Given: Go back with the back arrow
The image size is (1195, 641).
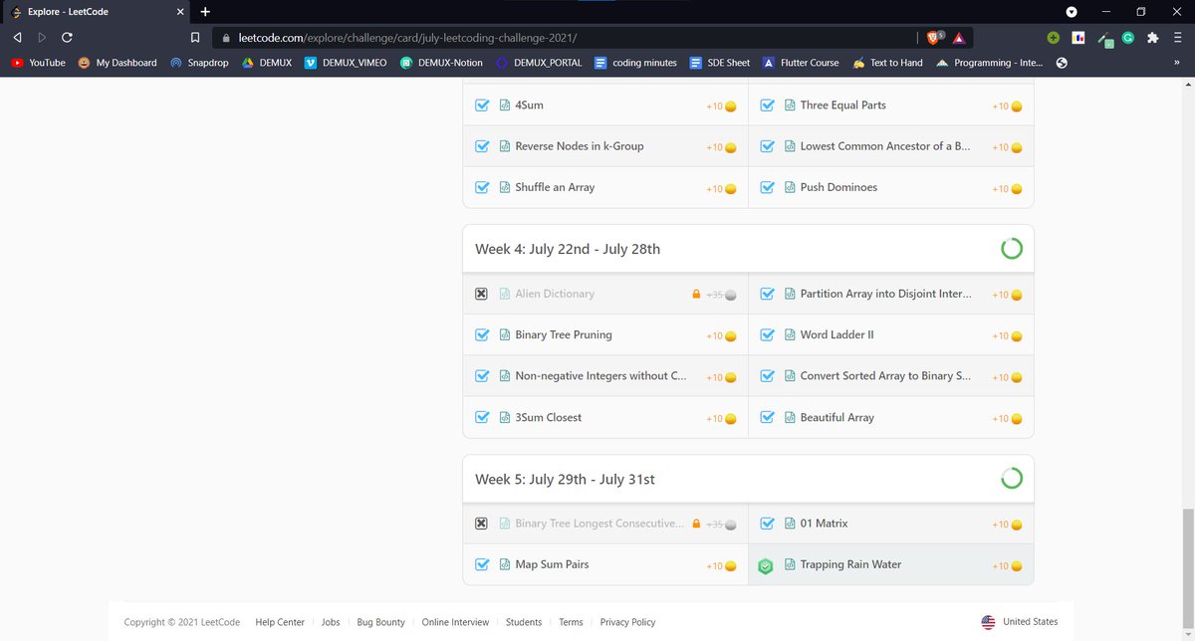Looking at the screenshot, I should click(17, 38).
